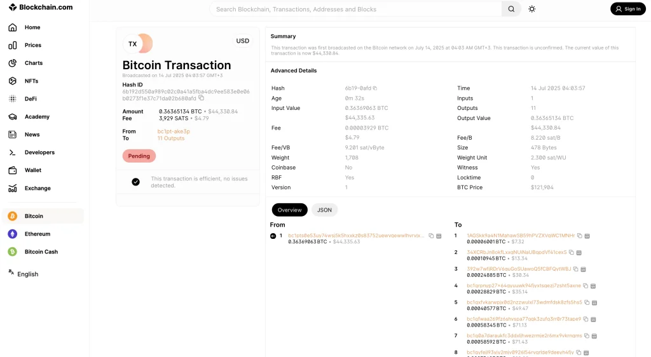Toggle the light/dark theme sun icon

click(x=532, y=9)
